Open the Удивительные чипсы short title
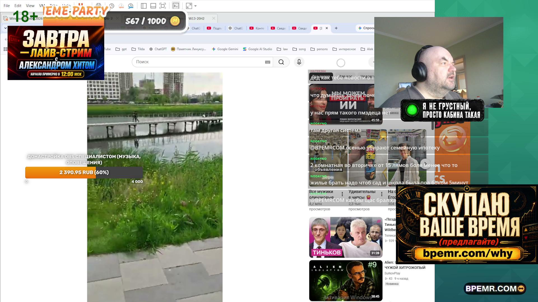The width and height of the screenshot is (538, 302). click(362, 194)
